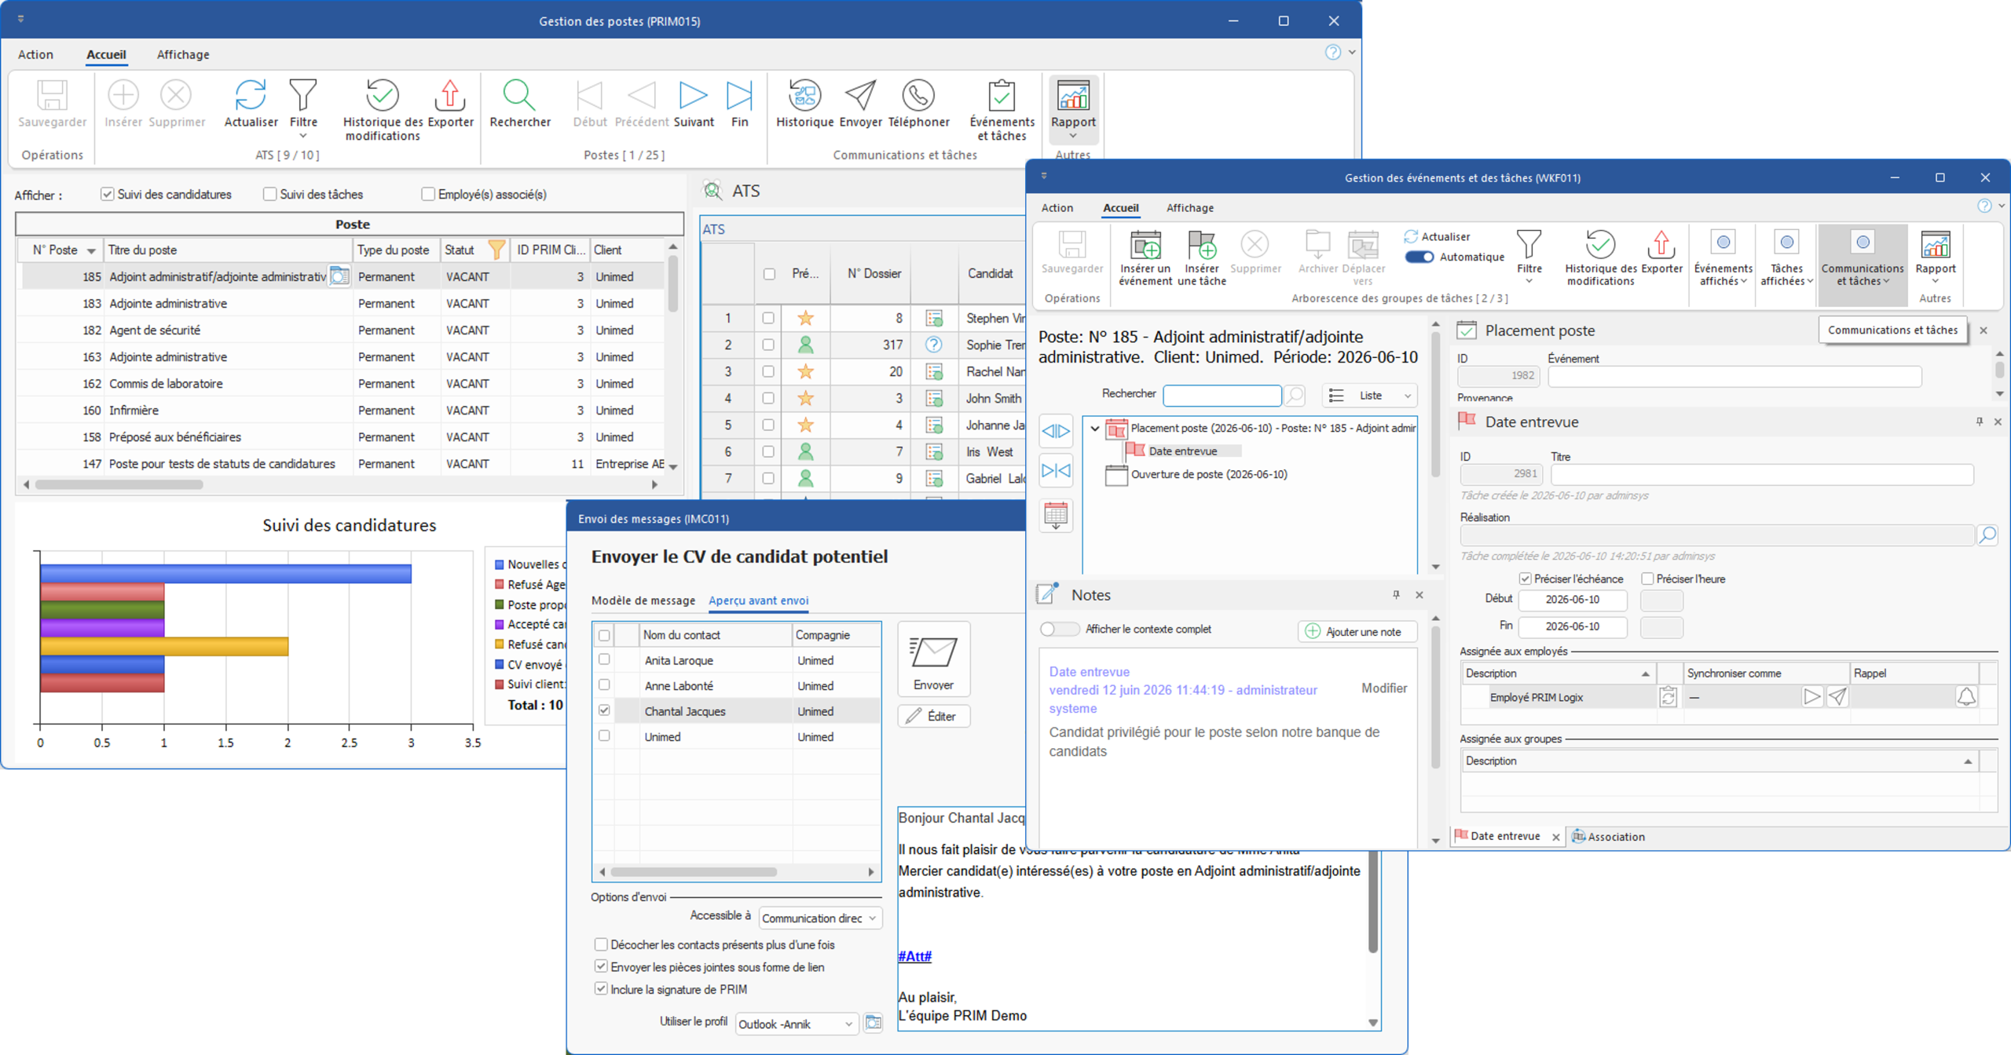Open Événements et tâches from postes ribbon
The height and width of the screenshot is (1055, 2011).
click(1002, 110)
